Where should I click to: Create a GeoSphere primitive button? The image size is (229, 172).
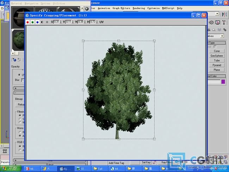(x=217, y=56)
